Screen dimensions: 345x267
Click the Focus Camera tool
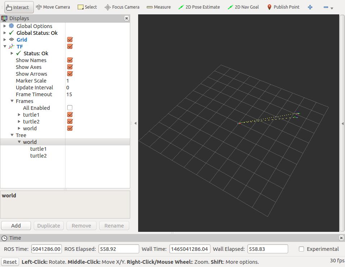coord(122,7)
